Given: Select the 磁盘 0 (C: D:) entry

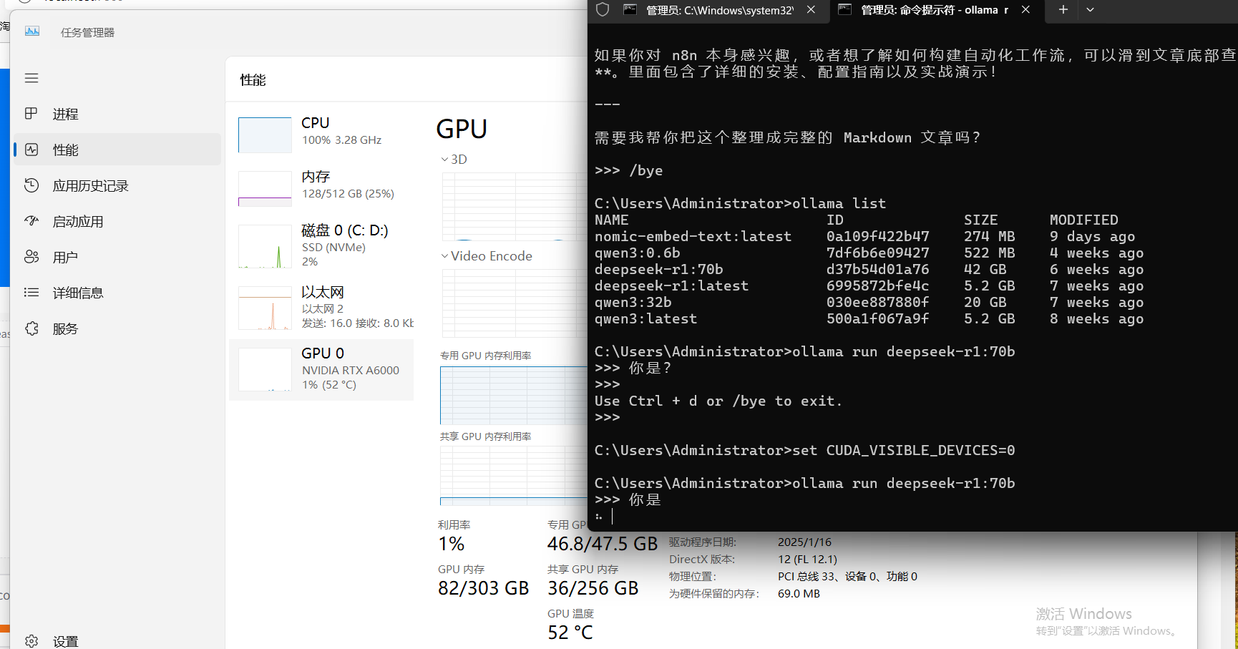Looking at the screenshot, I should 322,245.
